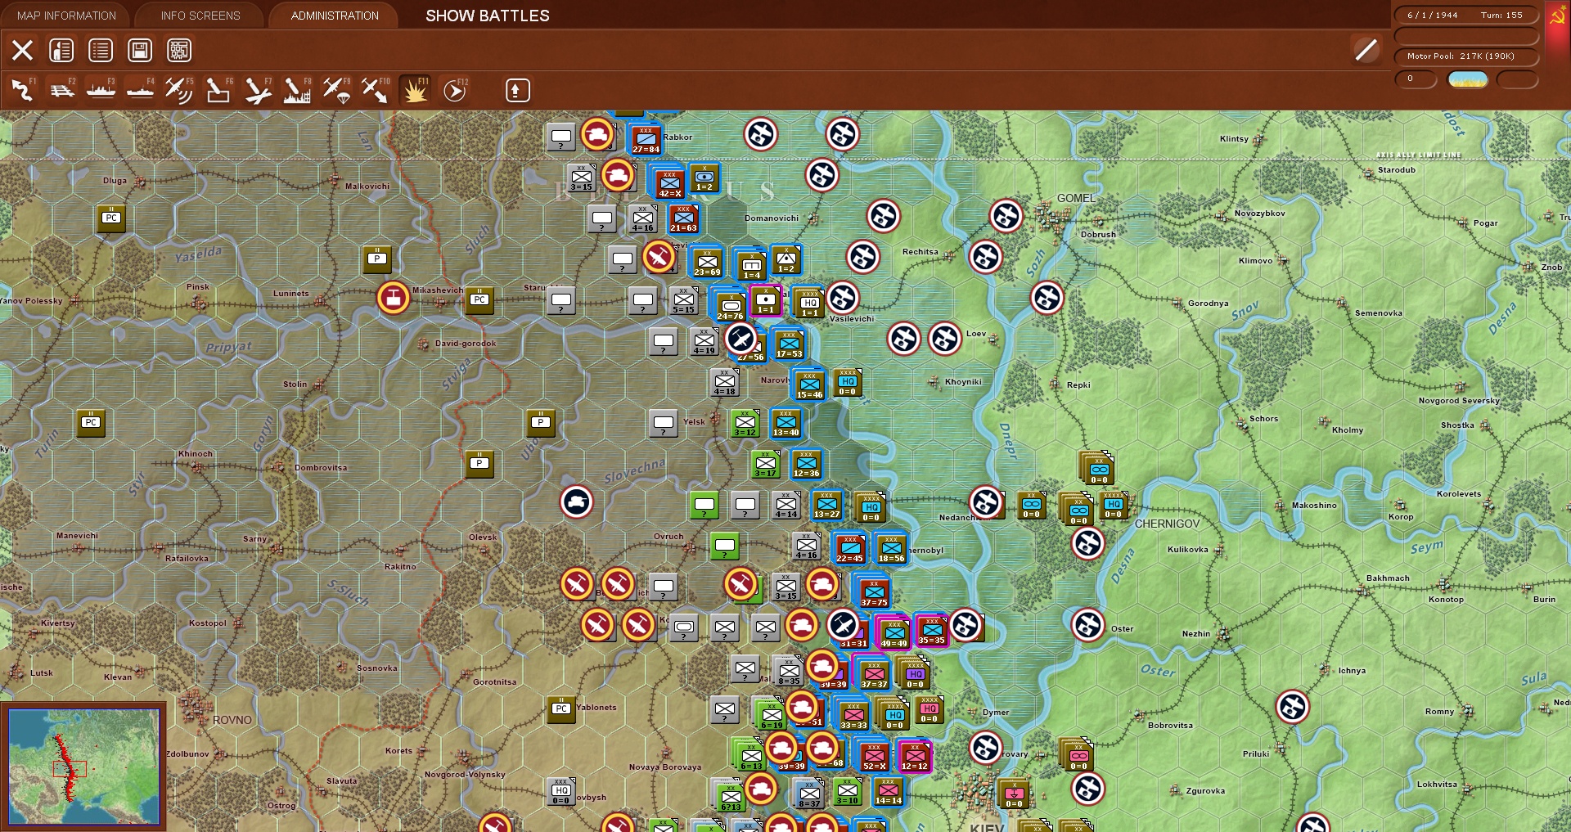1571x832 pixels.
Task: Select the F10 air transfer mode icon
Action: (x=376, y=90)
